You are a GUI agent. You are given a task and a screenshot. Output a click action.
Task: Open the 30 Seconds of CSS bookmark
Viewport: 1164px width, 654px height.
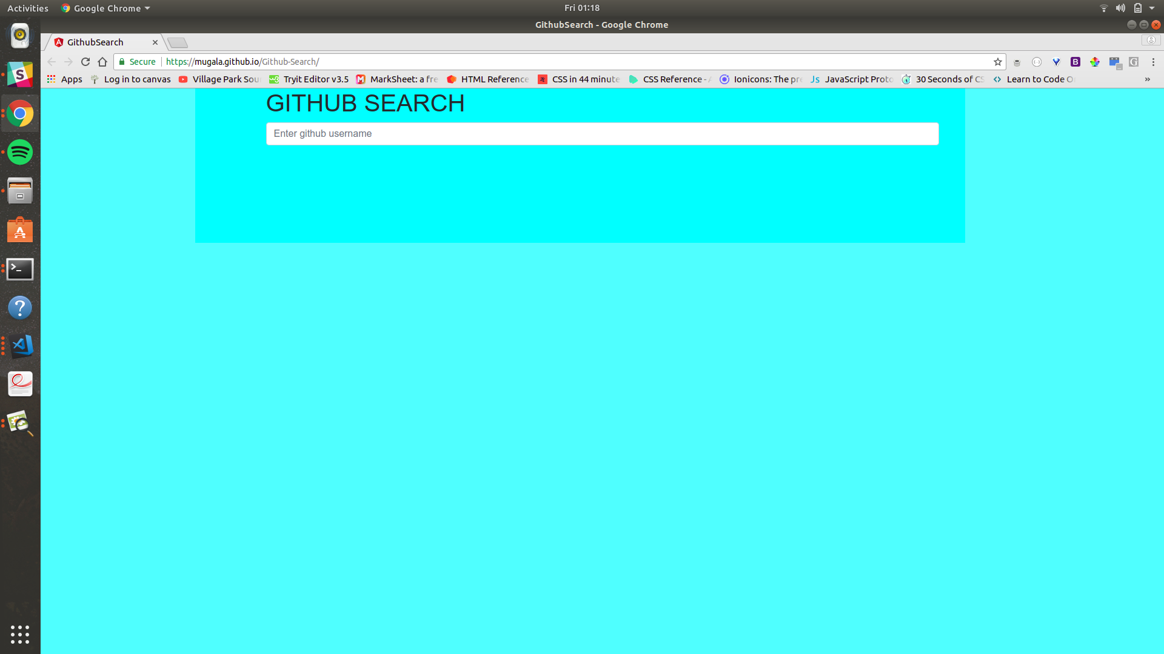click(943, 79)
